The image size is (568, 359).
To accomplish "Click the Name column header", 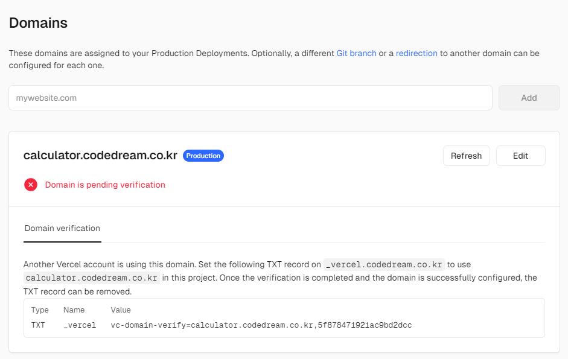I will 74,310.
